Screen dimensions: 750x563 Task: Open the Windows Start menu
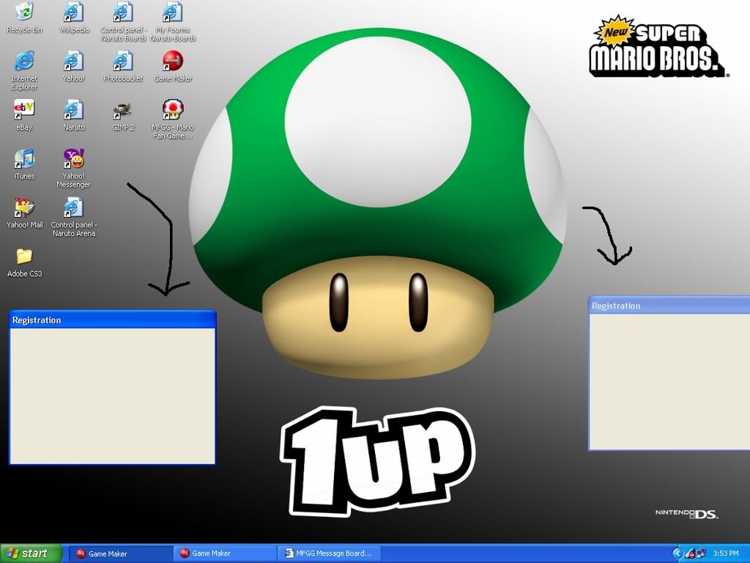[28, 553]
